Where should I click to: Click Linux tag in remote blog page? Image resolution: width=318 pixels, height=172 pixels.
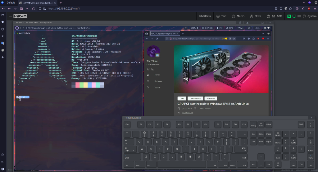coord(182,99)
